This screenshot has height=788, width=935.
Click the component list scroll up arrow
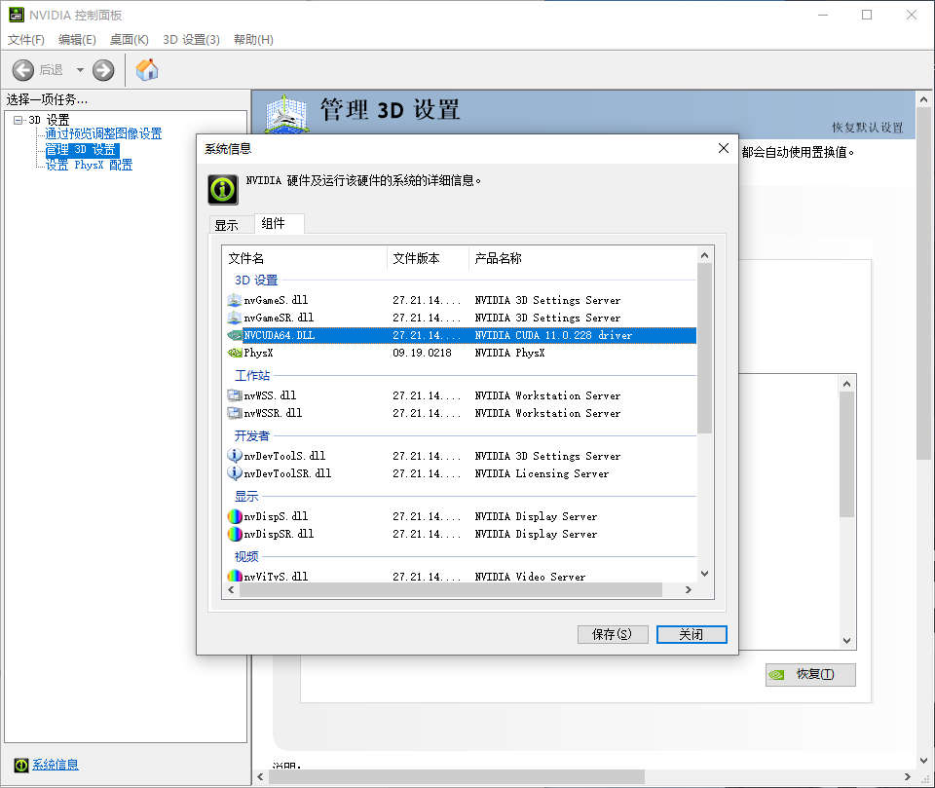point(705,255)
